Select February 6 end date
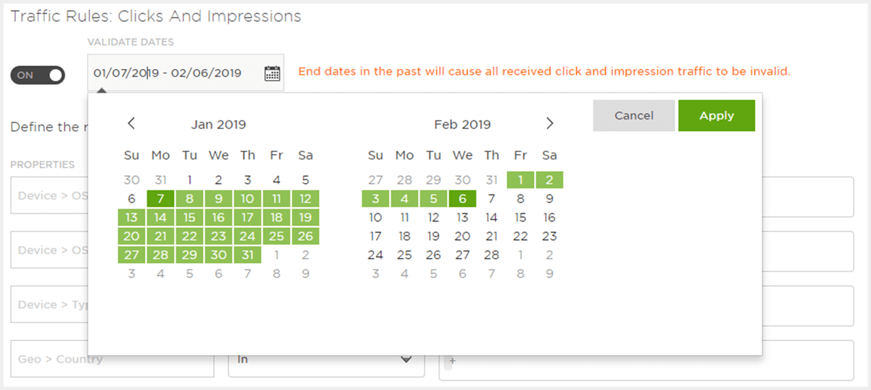Viewport: 871px width, 390px height. coord(462,199)
